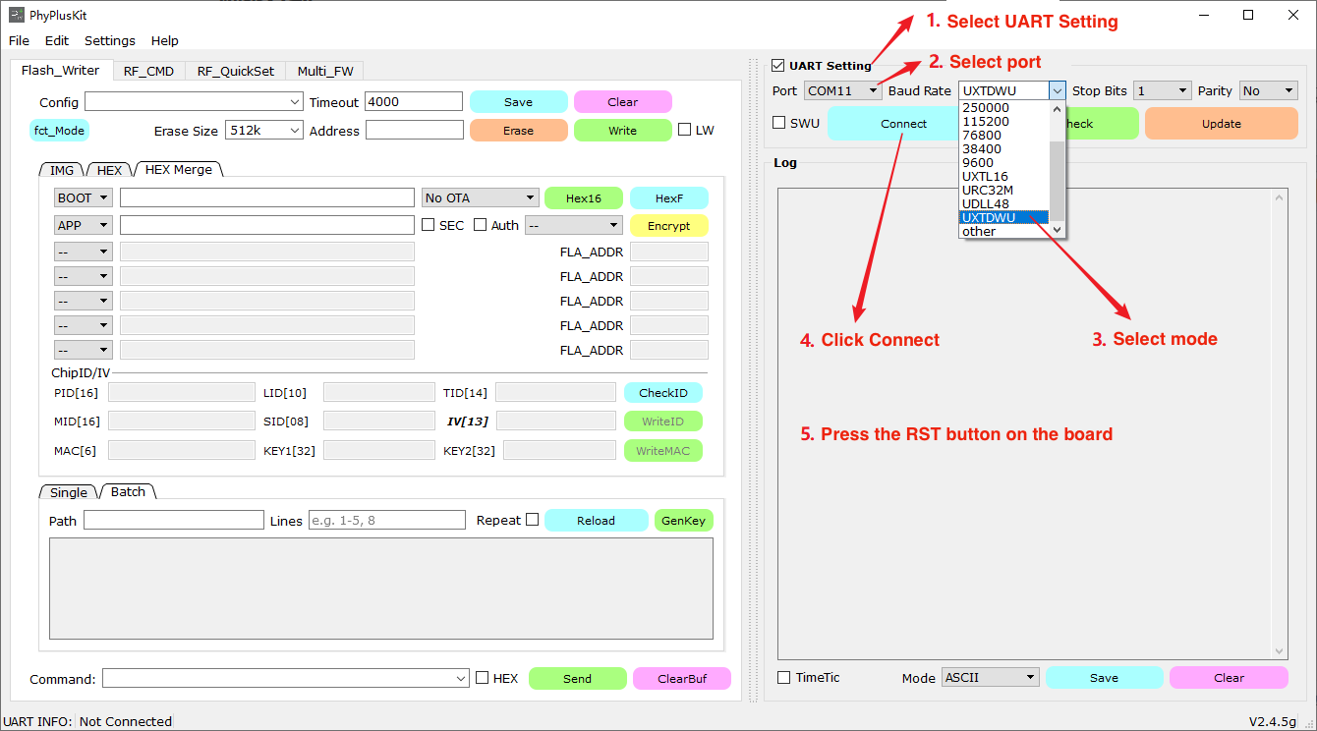This screenshot has width=1317, height=731.
Task: Open the Edit menu
Action: click(x=57, y=40)
